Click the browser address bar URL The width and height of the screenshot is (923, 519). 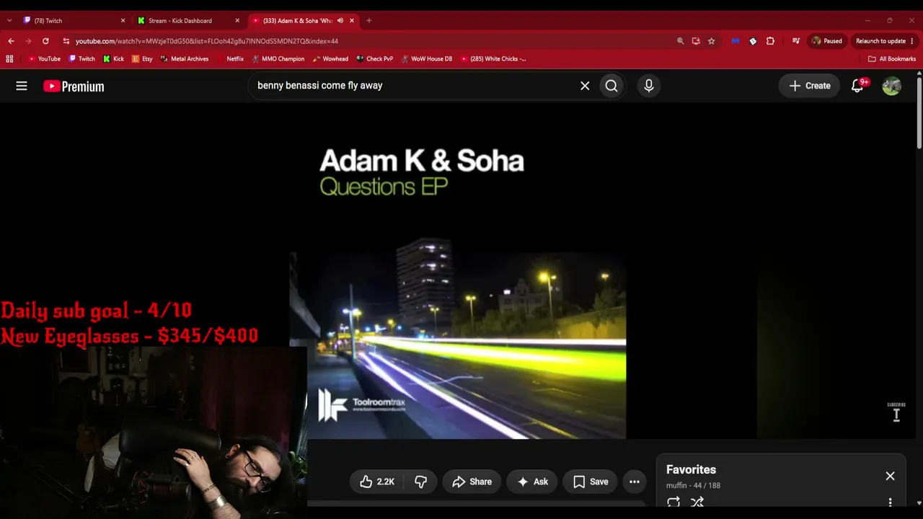pyautogui.click(x=206, y=41)
